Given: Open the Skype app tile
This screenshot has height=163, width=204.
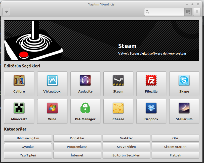Looking at the screenshot, I should coord(184,84).
